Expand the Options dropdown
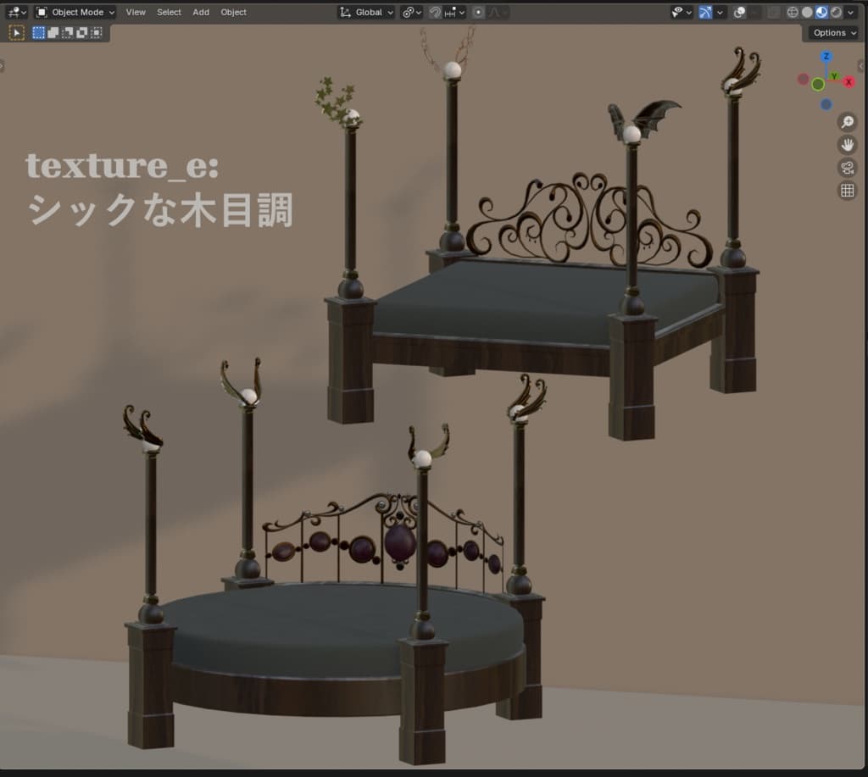This screenshot has width=868, height=777. click(833, 33)
